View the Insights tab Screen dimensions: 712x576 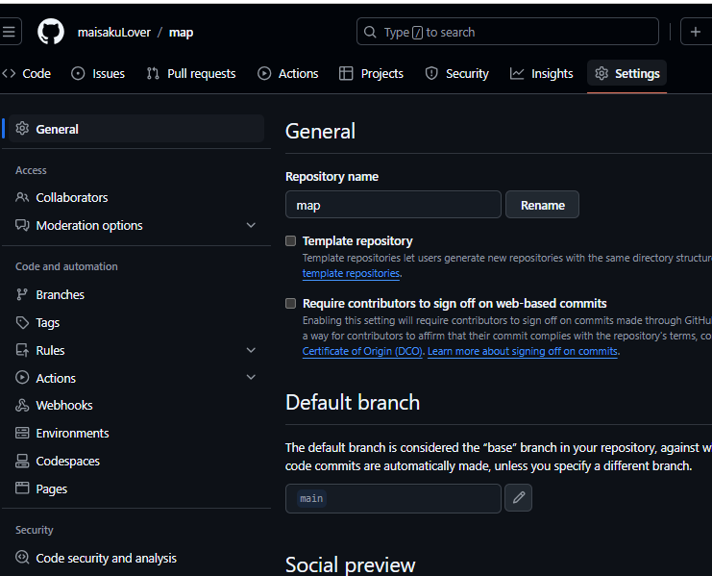(542, 74)
